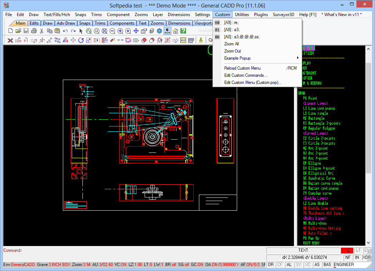Screen dimensions: 375x271
Task: Click the New drawing icon
Action: point(10,31)
